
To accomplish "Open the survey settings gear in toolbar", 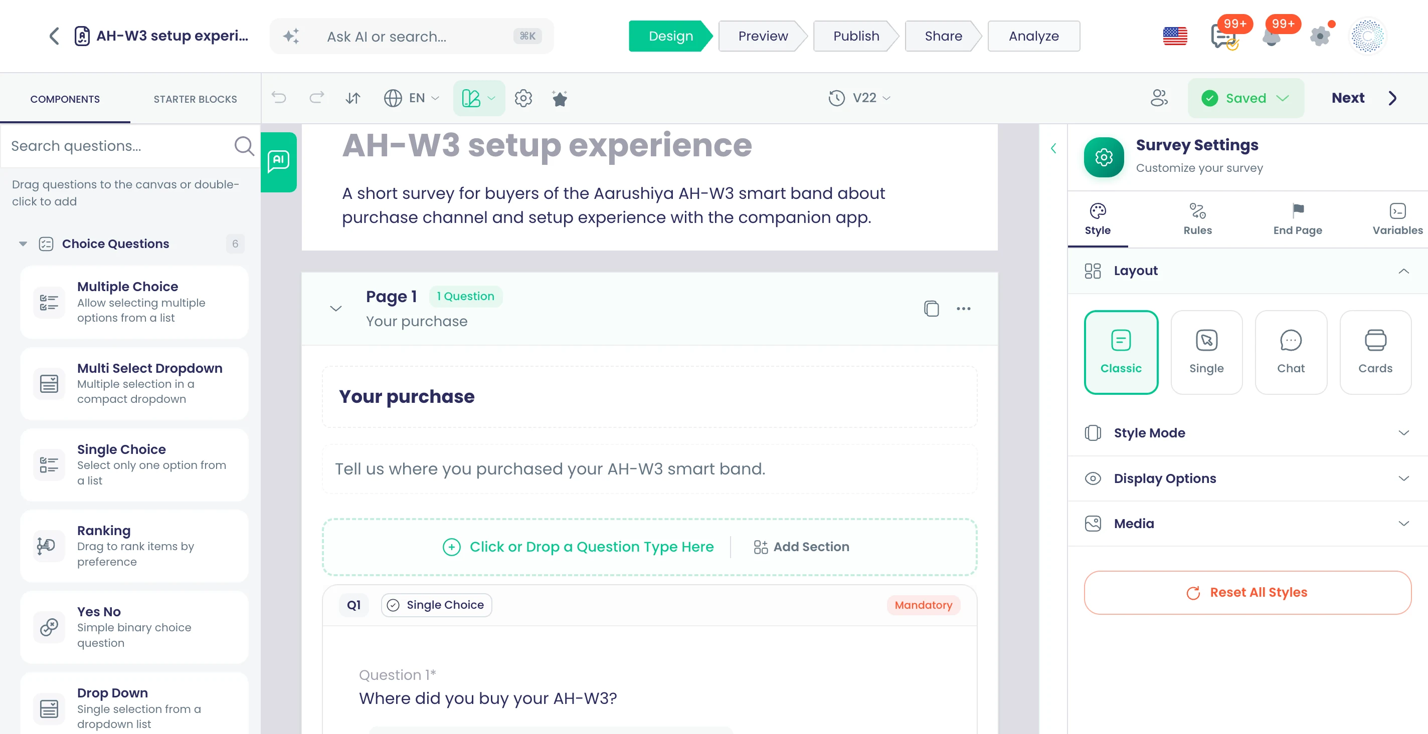I will click(523, 98).
